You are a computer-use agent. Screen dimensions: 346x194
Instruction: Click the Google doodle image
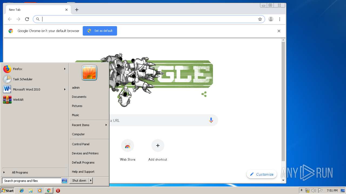[144, 79]
